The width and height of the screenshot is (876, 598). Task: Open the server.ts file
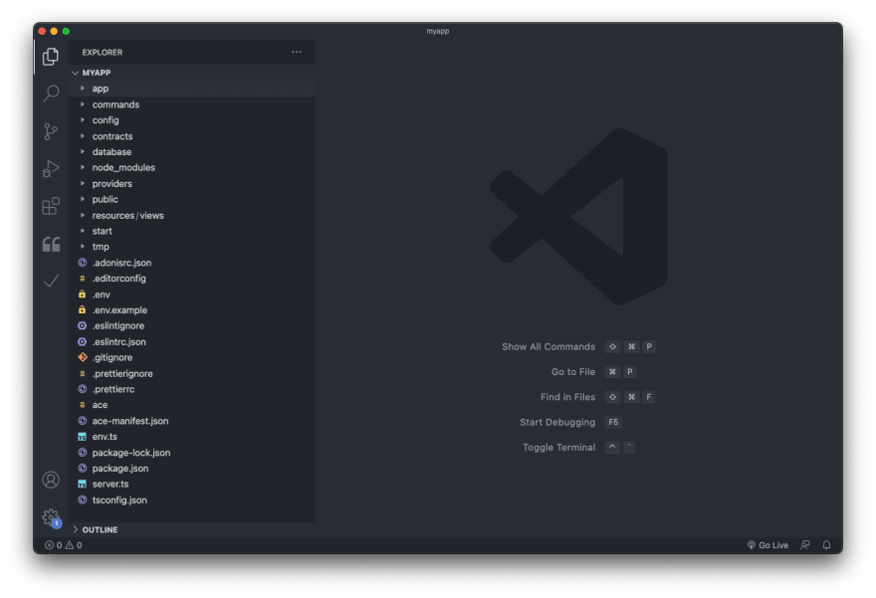coord(191,485)
